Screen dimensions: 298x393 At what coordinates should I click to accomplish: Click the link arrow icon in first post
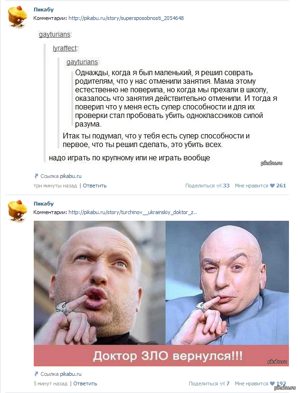[x=36, y=176]
